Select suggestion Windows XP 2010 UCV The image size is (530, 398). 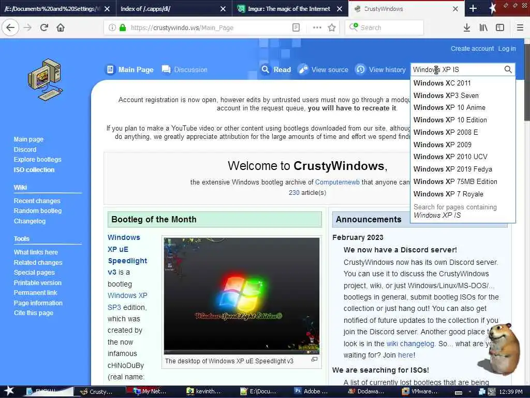tap(463, 157)
